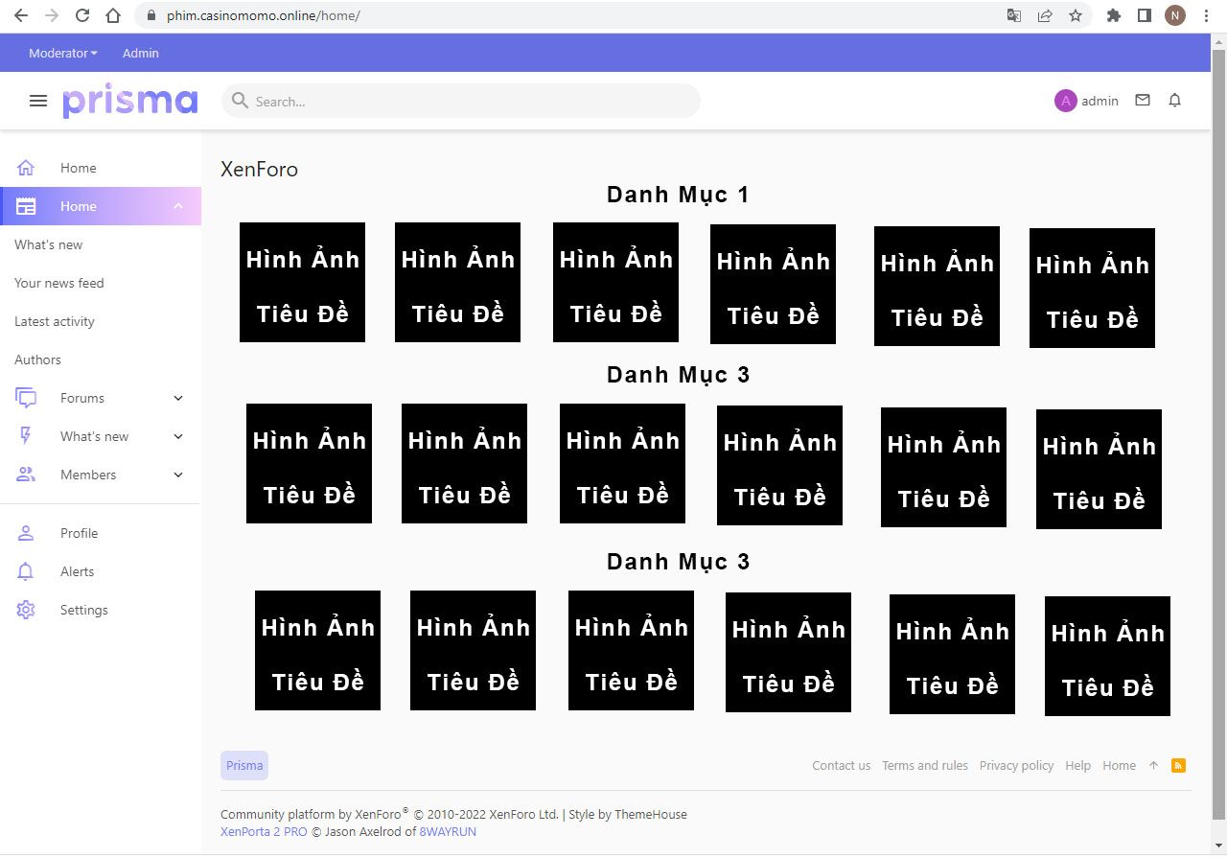Open the inbox envelope icon
This screenshot has width=1227, height=858.
[1142, 101]
